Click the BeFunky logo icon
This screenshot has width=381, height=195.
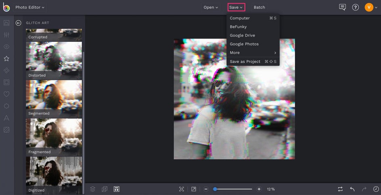click(6, 7)
